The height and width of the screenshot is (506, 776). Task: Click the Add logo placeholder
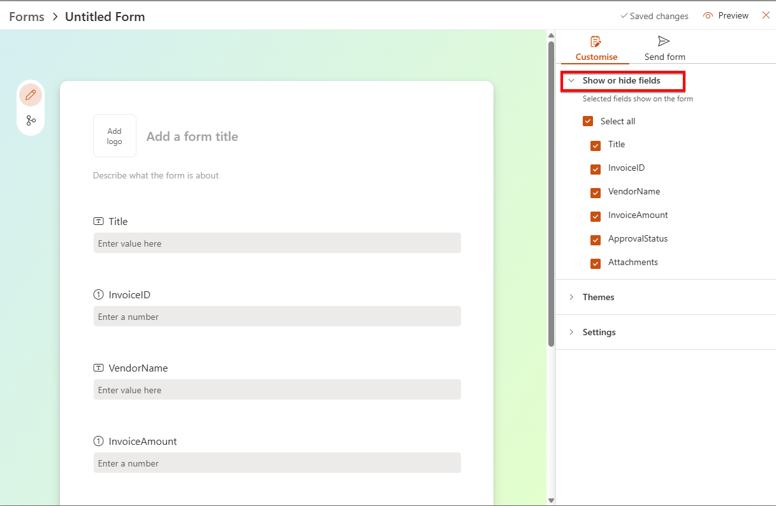click(x=115, y=136)
